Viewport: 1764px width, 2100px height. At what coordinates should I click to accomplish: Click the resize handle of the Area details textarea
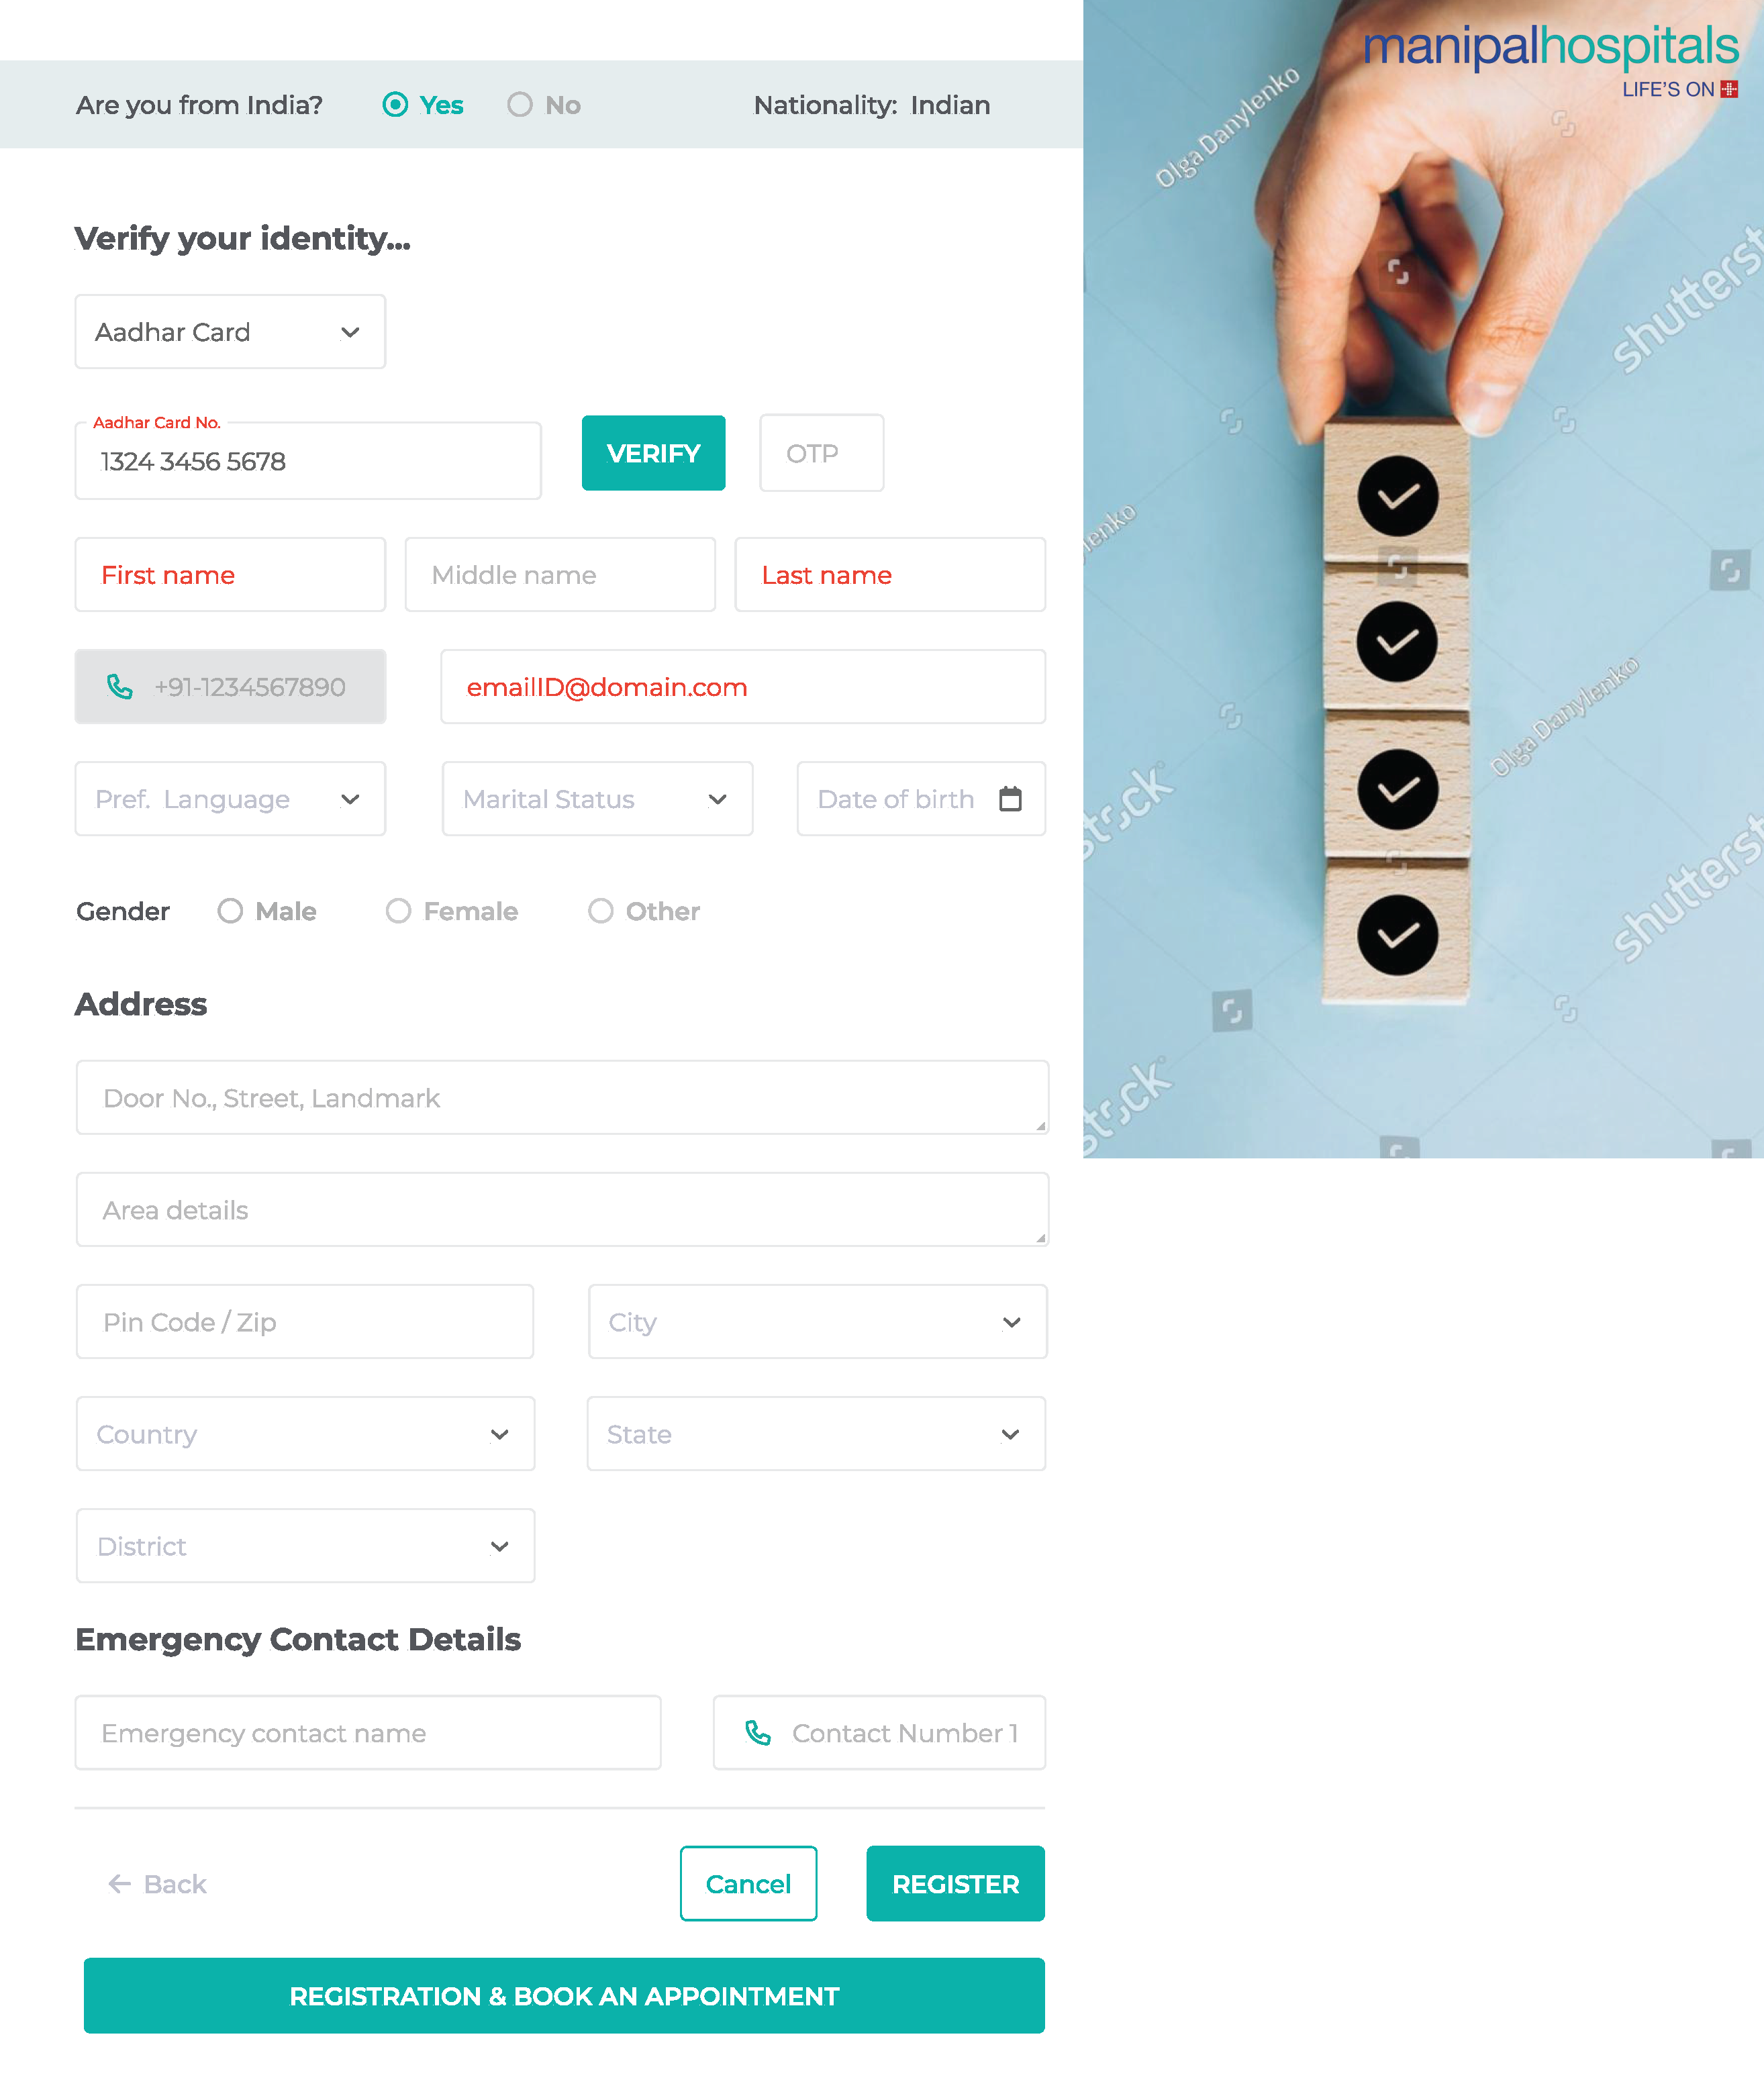point(1041,1238)
